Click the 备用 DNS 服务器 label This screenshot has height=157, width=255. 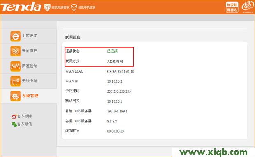[79, 121]
